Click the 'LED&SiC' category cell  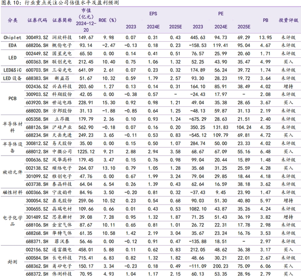pos(12,70)
